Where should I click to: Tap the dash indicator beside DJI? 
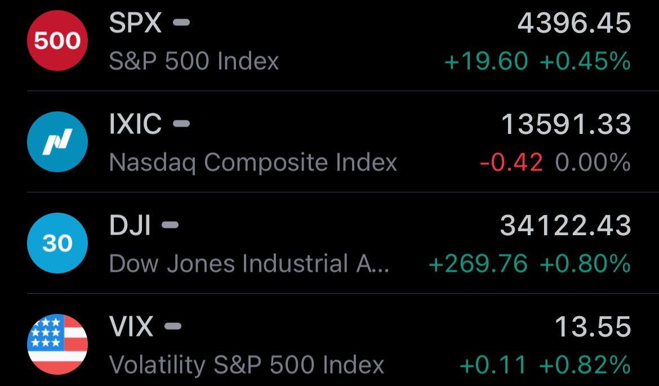pos(170,225)
